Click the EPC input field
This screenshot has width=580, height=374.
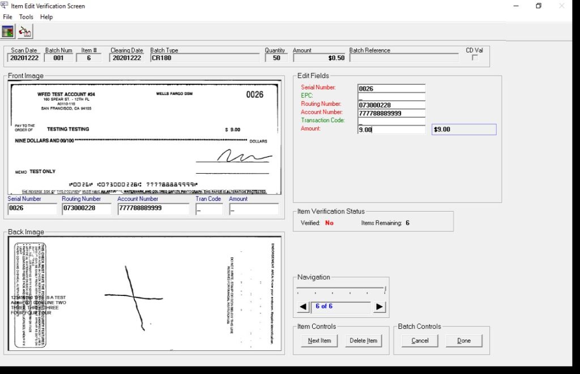(391, 96)
